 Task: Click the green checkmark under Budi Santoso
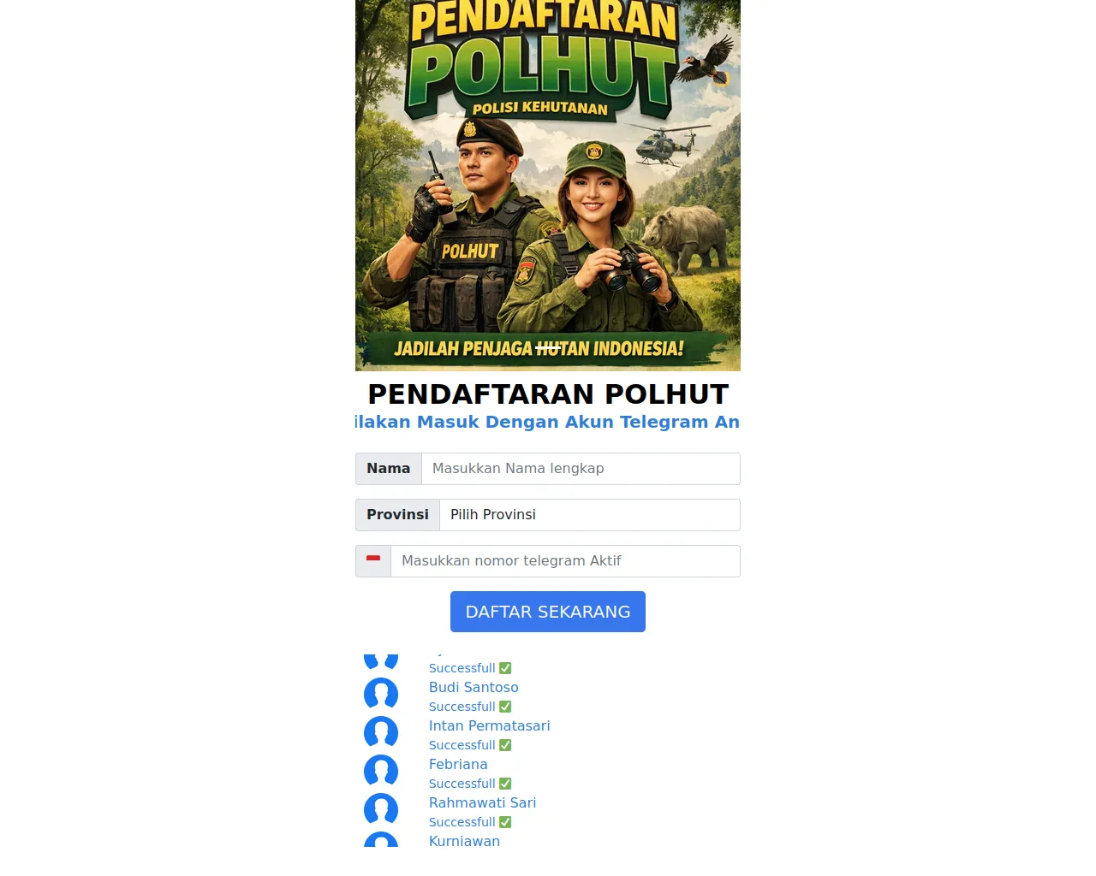tap(505, 707)
